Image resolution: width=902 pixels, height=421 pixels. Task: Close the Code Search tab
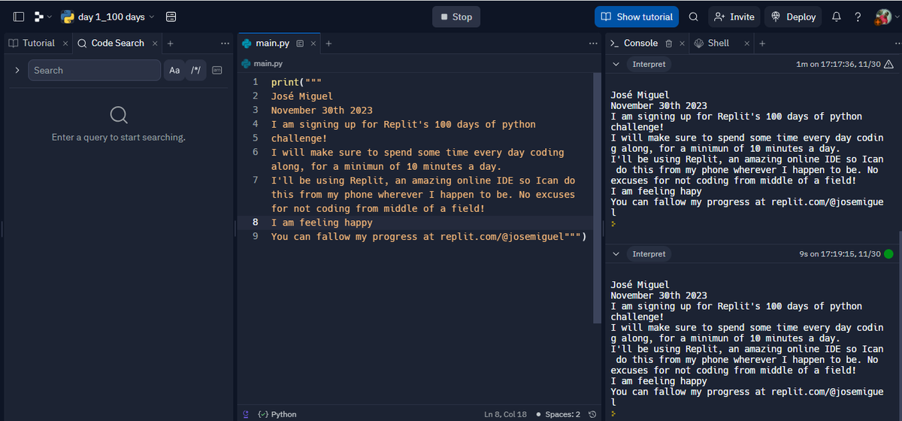click(x=155, y=44)
